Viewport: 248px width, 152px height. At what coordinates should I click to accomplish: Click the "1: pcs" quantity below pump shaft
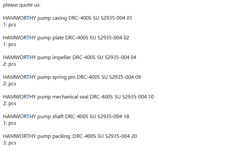pos(9,123)
